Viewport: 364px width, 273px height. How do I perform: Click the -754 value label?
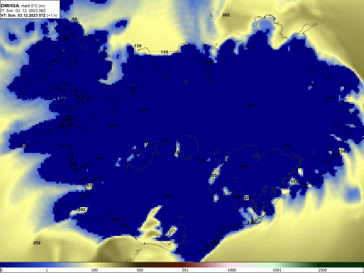287,146
